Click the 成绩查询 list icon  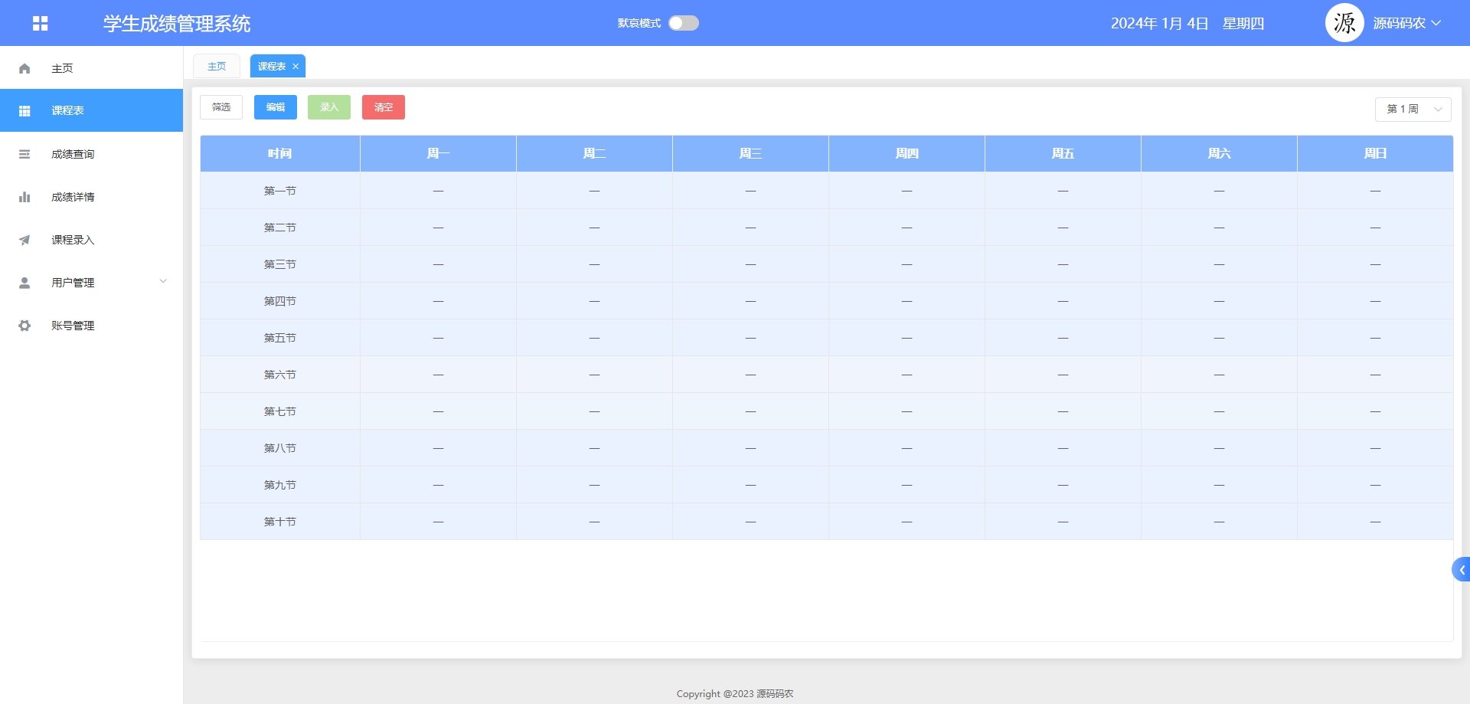[x=24, y=154]
